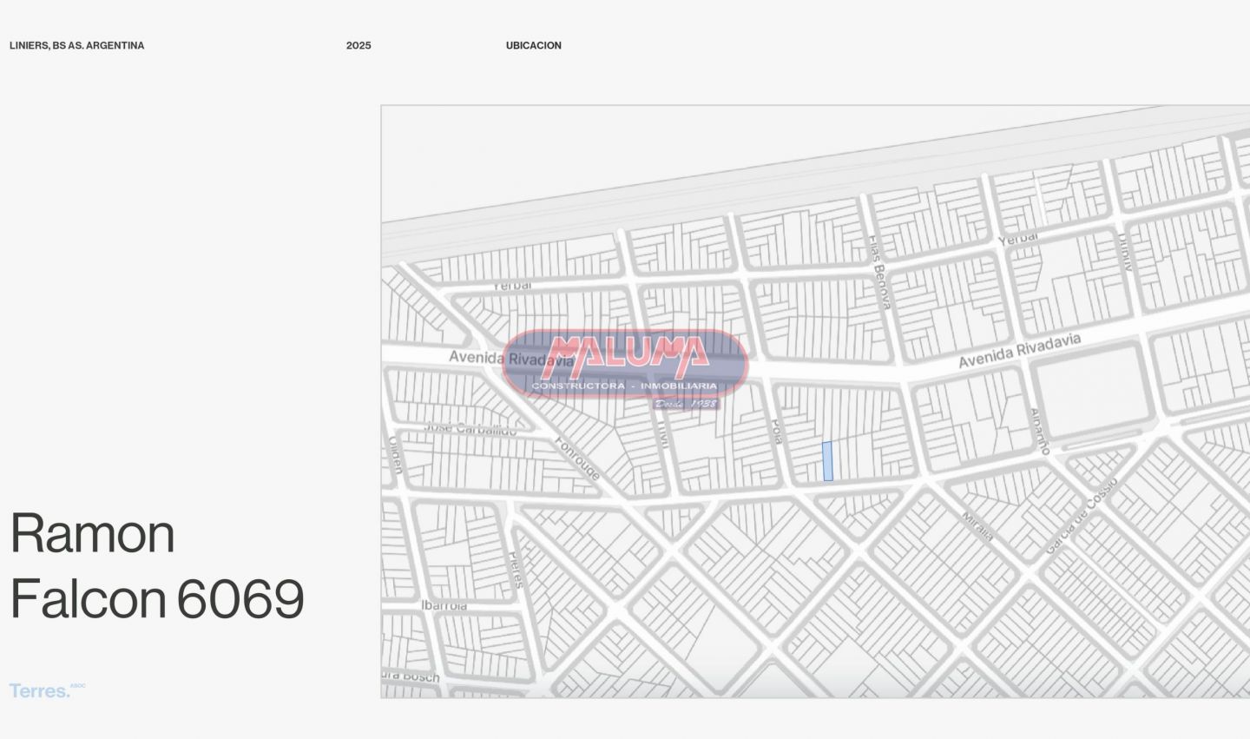Select the blue highlighted parcel on map
This screenshot has height=739, width=1250.
point(827,461)
